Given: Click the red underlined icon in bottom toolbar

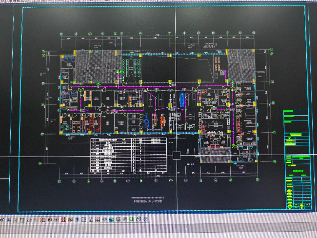Looking at the screenshot, I should 64,220.
